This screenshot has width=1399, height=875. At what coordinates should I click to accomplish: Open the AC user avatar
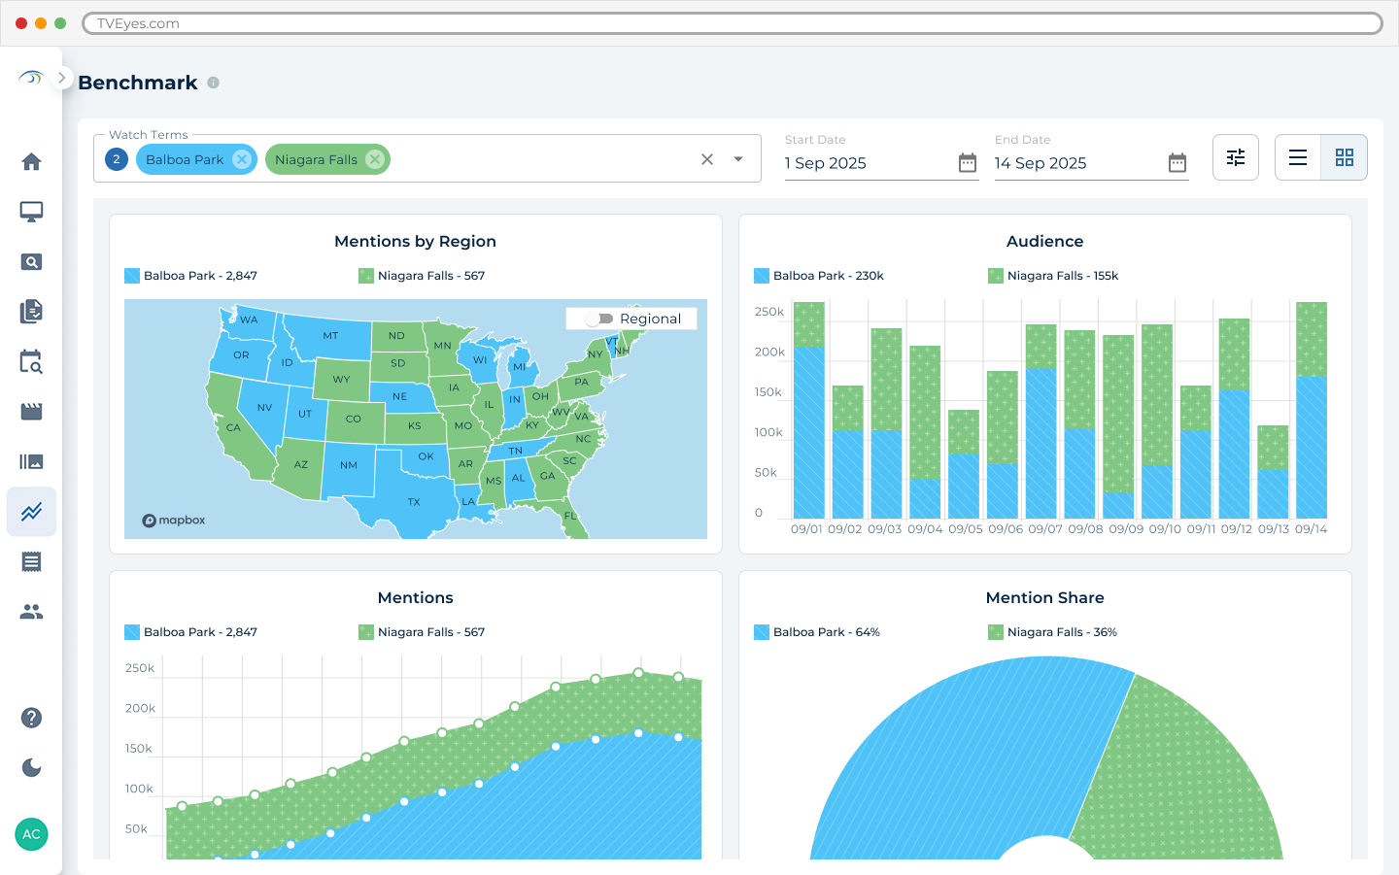click(31, 834)
